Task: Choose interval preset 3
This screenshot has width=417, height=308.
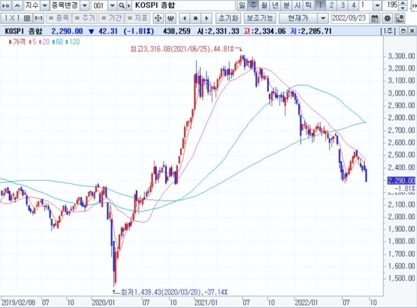Action: (x=342, y=5)
